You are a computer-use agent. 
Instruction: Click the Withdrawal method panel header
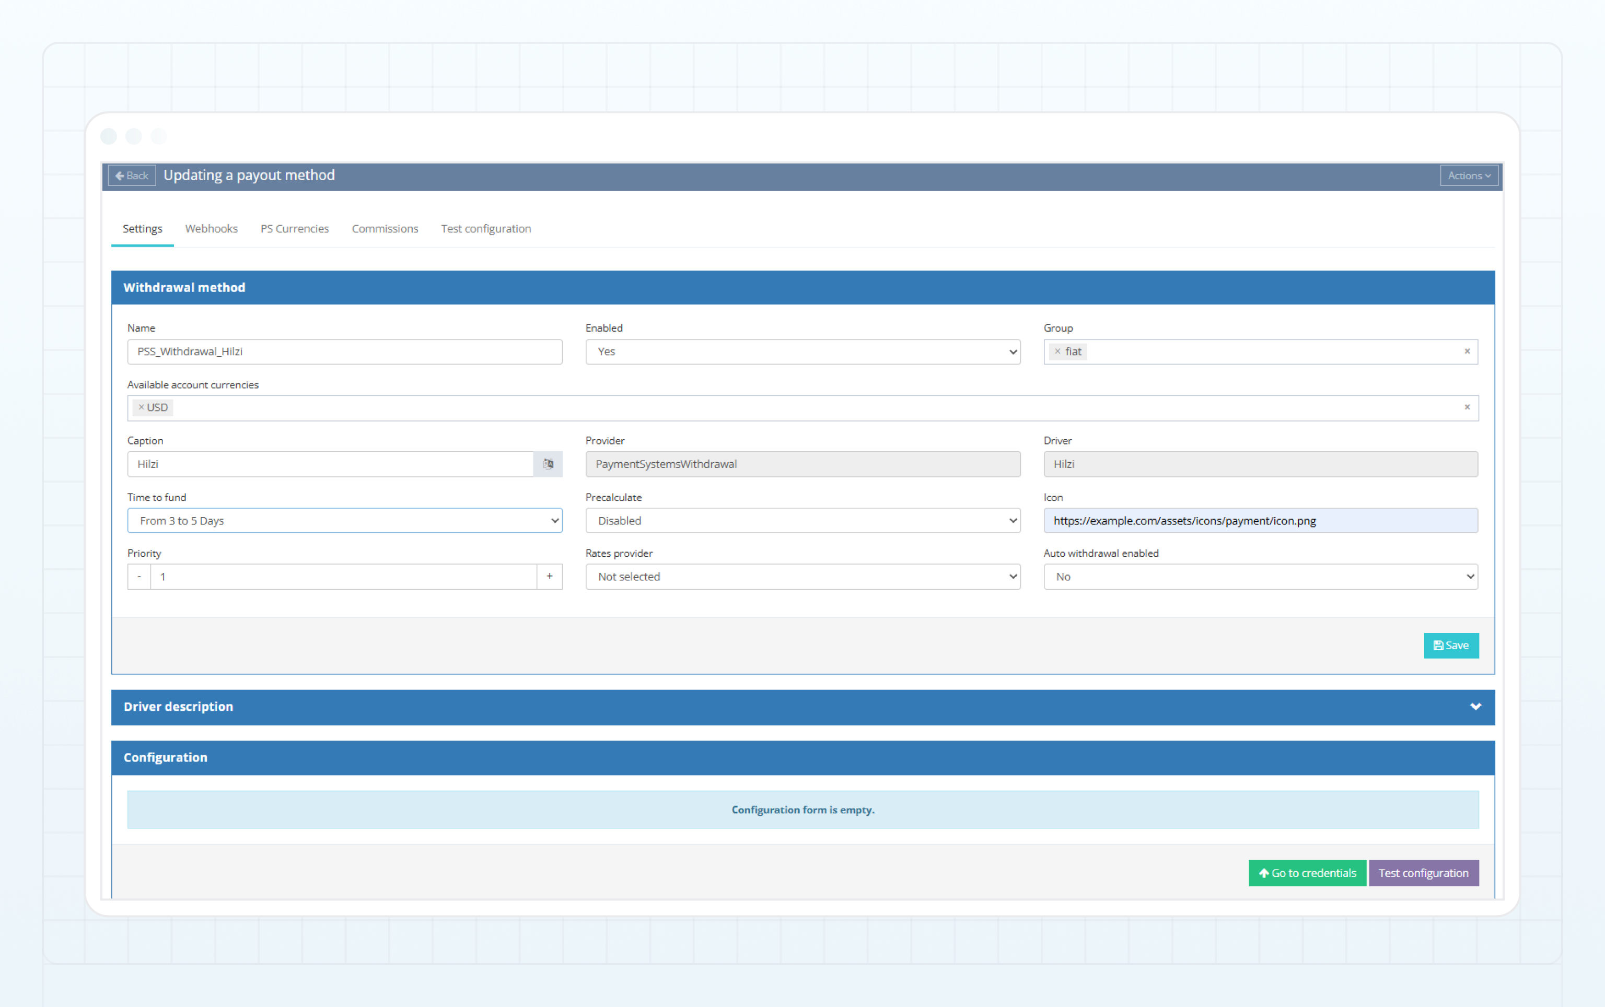[x=803, y=288]
